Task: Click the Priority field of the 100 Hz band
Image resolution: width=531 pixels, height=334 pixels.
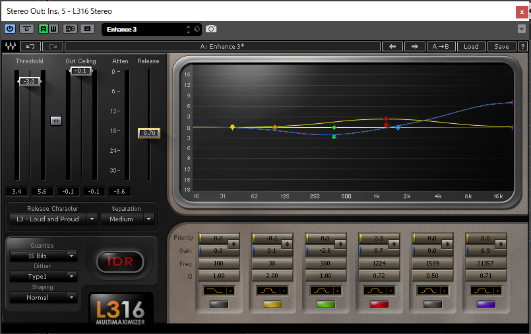Action: 213,238
